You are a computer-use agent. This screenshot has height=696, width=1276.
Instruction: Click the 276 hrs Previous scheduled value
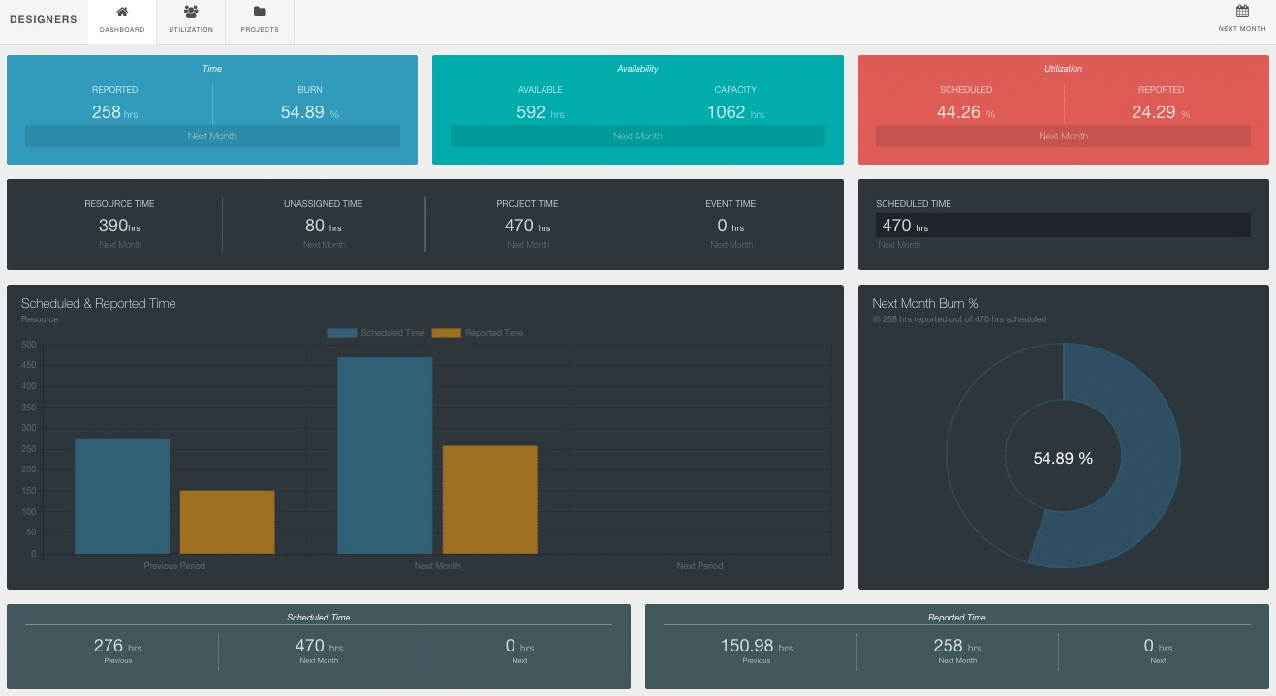(x=117, y=646)
